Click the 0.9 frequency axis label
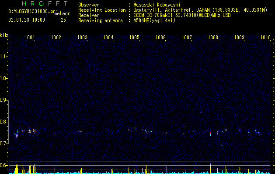This screenshot has height=174, width=275. point(3,100)
